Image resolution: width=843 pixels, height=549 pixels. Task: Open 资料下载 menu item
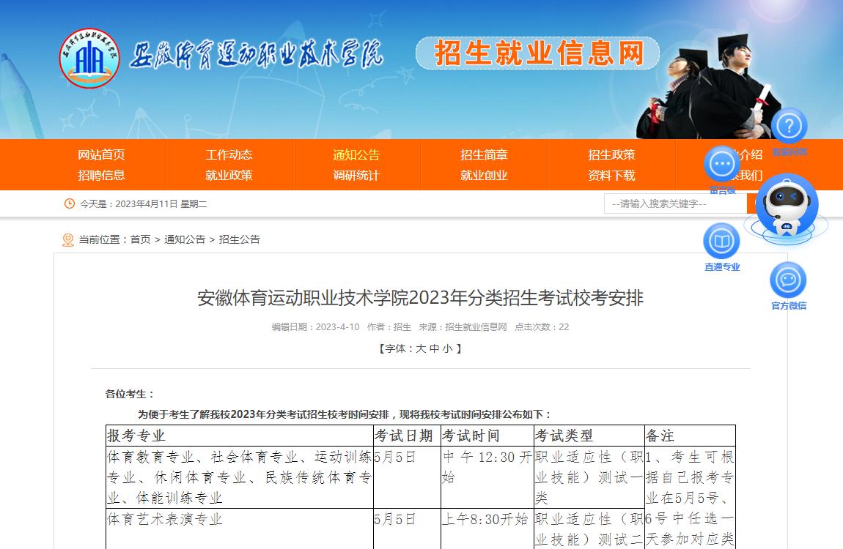[x=611, y=176]
